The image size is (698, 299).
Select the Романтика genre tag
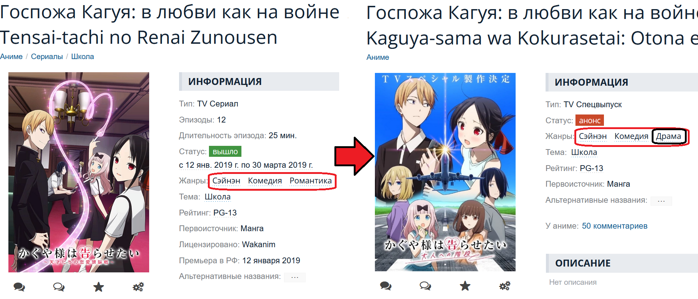(311, 181)
